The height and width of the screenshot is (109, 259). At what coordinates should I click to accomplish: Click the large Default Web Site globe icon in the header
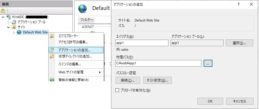(x=82, y=8)
